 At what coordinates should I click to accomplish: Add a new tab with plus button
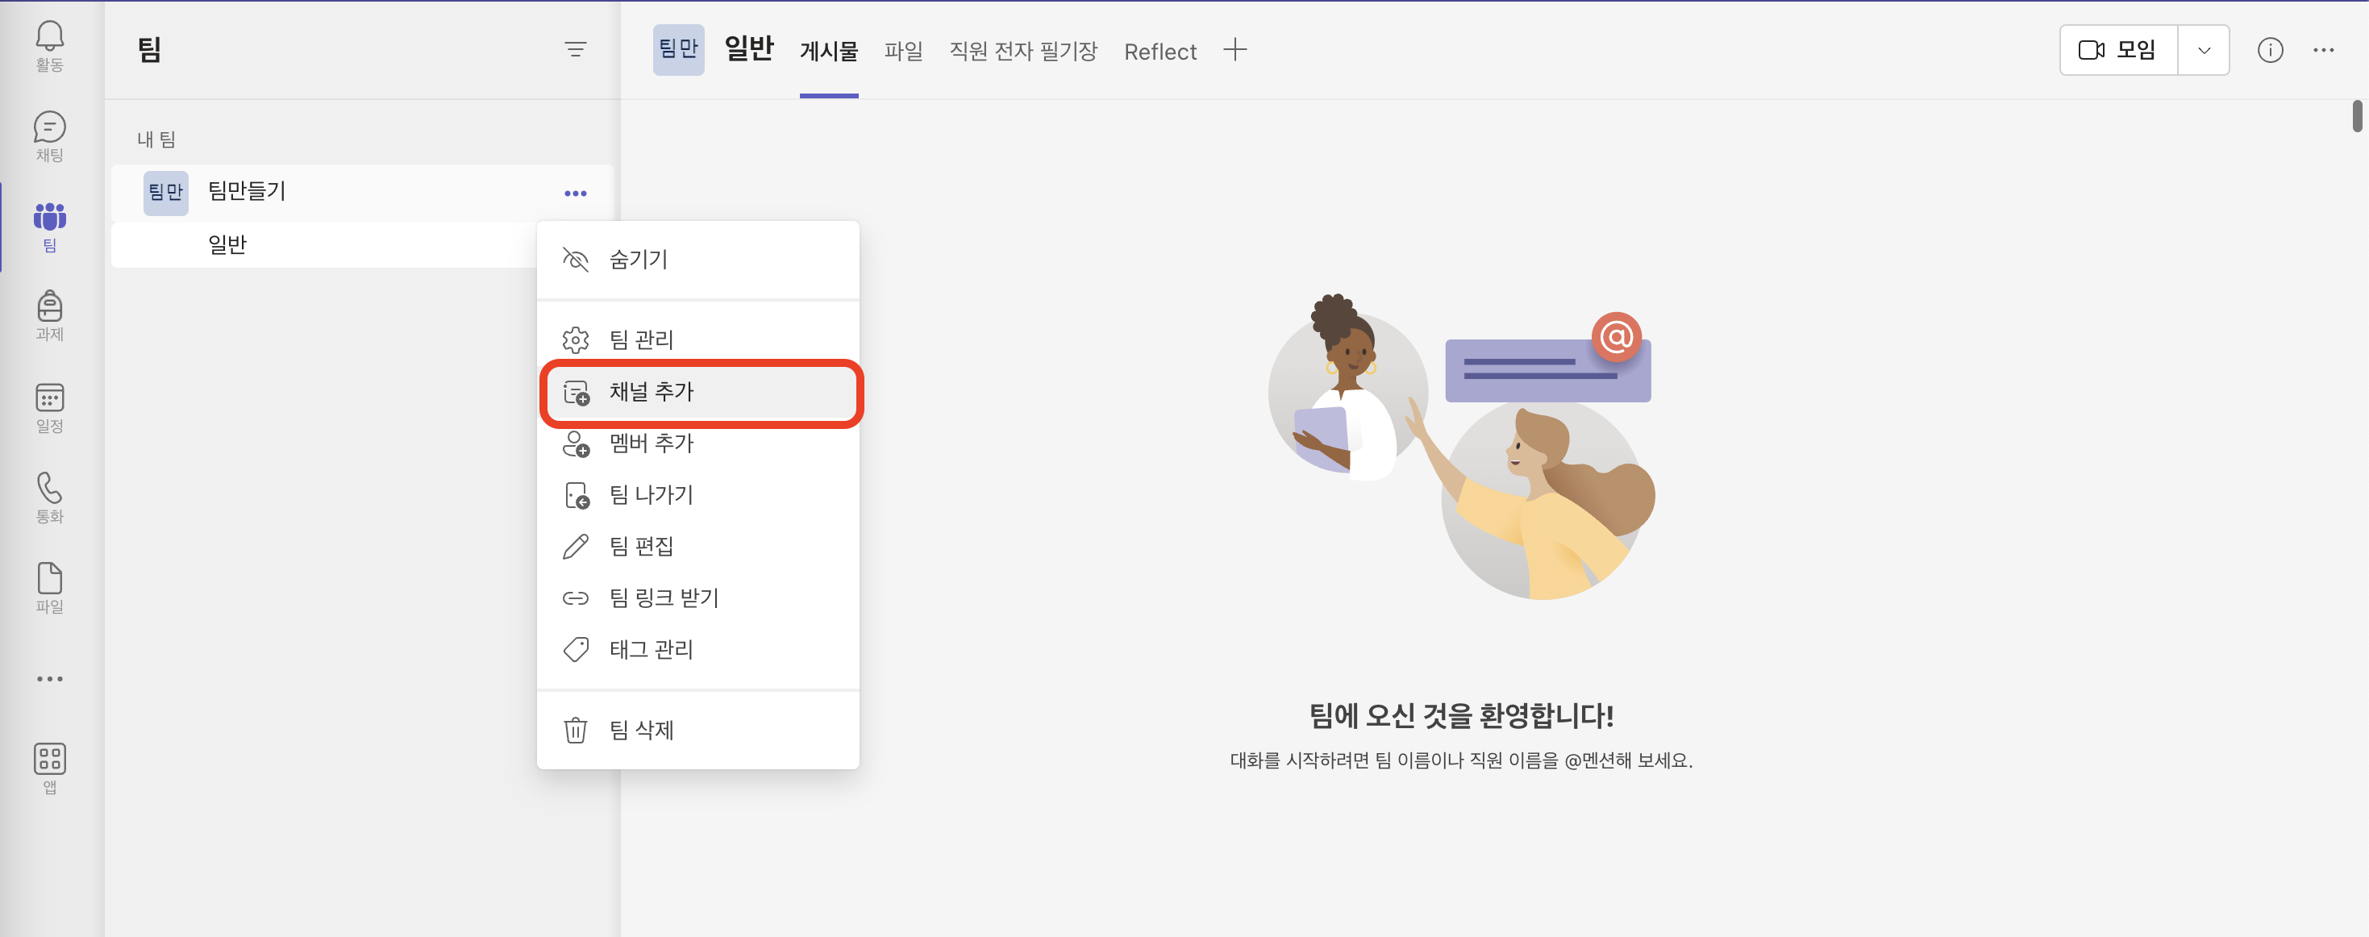click(1235, 51)
